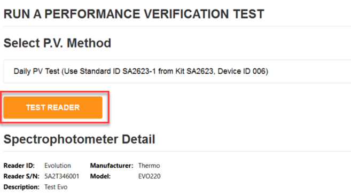
Task: Click the EVO220 model value
Action: click(x=149, y=176)
